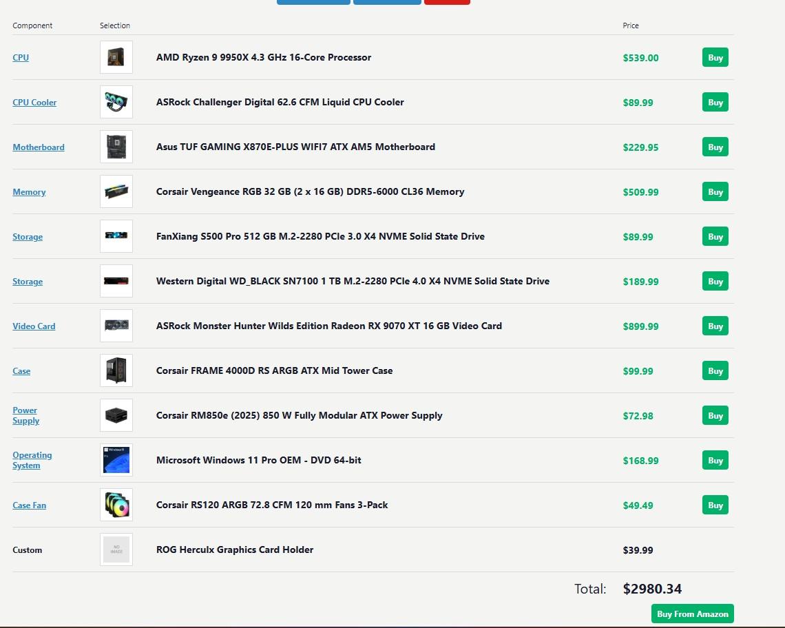Screen dimensions: 785x628
Task: Open the WD_BLACK SN7100 SSD thumbnail
Action: tap(116, 281)
